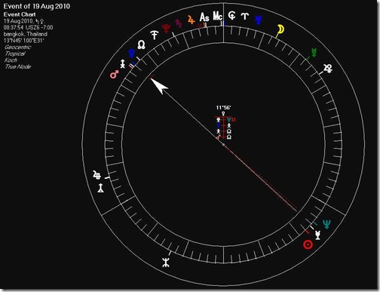The height and width of the screenshot is (292, 380).
Task: Select the blue Venus glyph on the outer ring
Action: (x=131, y=54)
